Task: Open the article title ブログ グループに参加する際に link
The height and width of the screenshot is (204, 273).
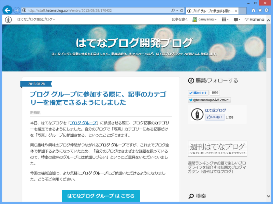Action: (x=98, y=98)
